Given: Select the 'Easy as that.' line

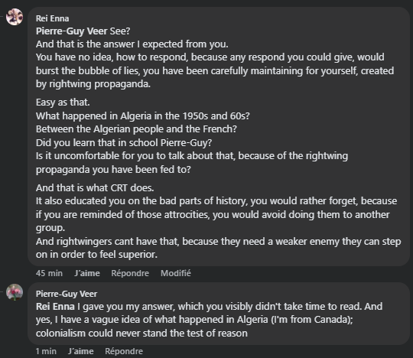Looking at the screenshot, I should click(x=63, y=103).
